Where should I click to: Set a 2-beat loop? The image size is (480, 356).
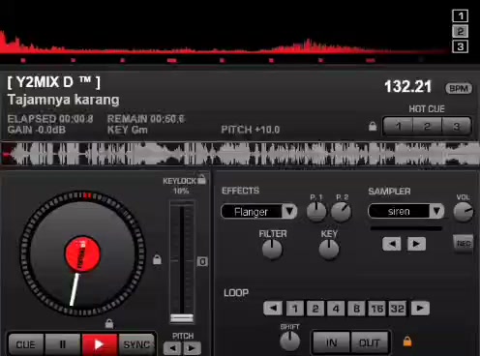pyautogui.click(x=315, y=309)
